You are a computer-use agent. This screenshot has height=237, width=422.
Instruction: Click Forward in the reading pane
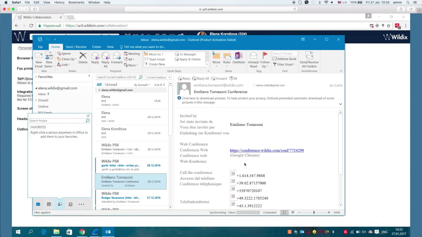(219, 78)
